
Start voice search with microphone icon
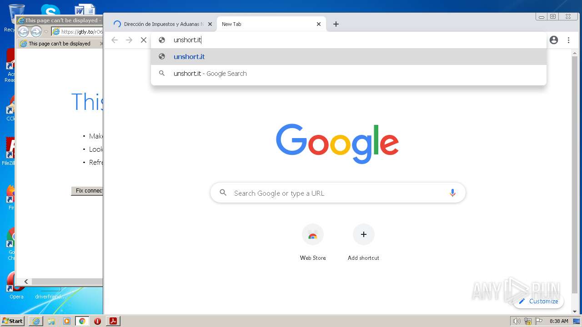pyautogui.click(x=452, y=193)
